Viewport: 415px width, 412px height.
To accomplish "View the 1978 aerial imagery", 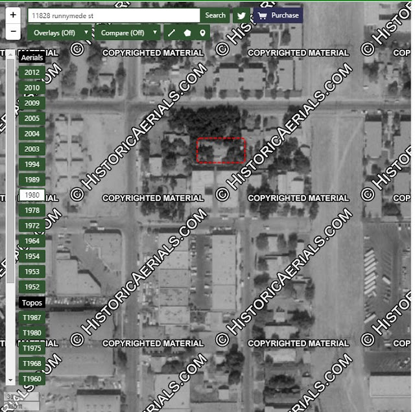I will (32, 211).
